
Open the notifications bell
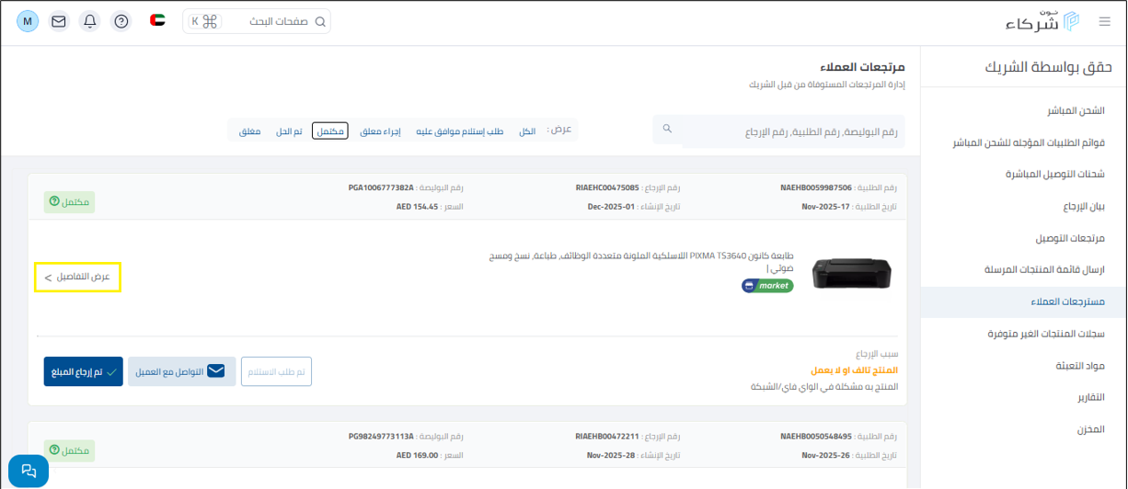click(x=89, y=21)
